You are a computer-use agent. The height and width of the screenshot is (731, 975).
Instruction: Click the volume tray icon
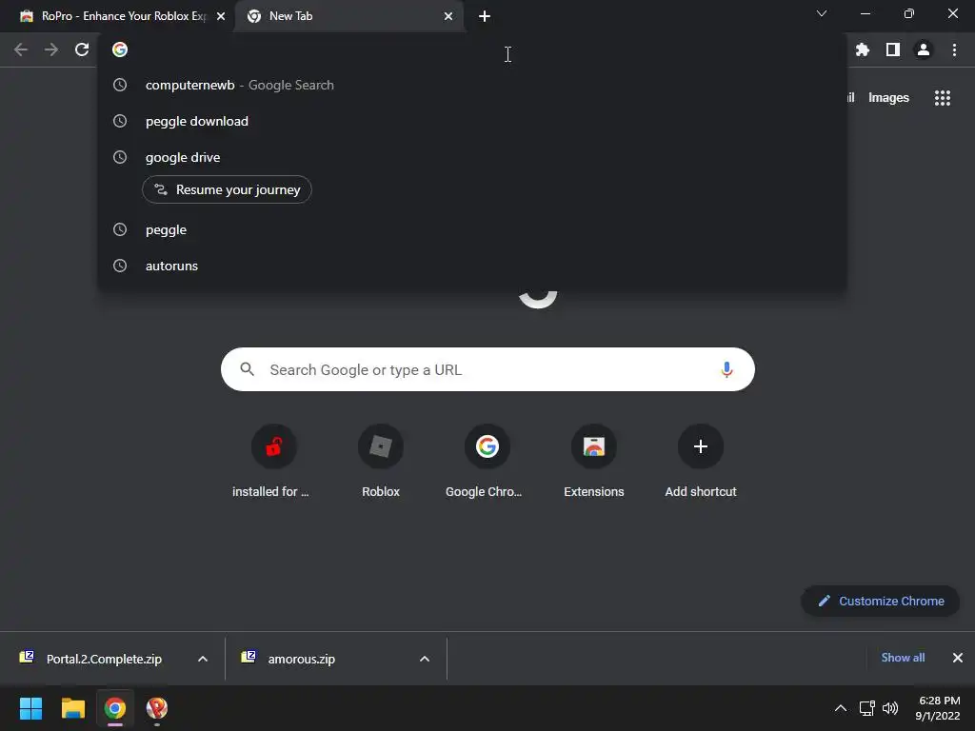[890, 708]
